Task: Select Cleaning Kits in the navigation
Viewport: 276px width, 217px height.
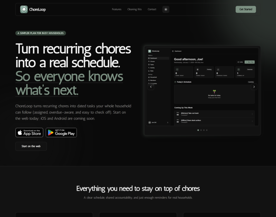Action: point(134,9)
